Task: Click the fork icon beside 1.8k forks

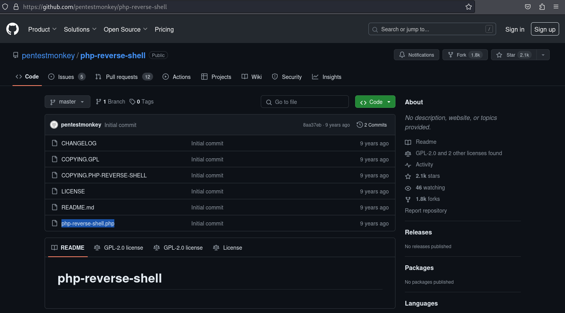Action: [x=408, y=199]
